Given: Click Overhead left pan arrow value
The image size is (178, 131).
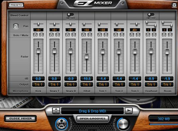Looking at the screenshot, I should click(x=148, y=30).
